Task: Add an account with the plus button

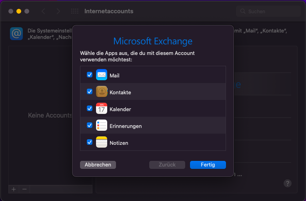Action: click(14, 189)
